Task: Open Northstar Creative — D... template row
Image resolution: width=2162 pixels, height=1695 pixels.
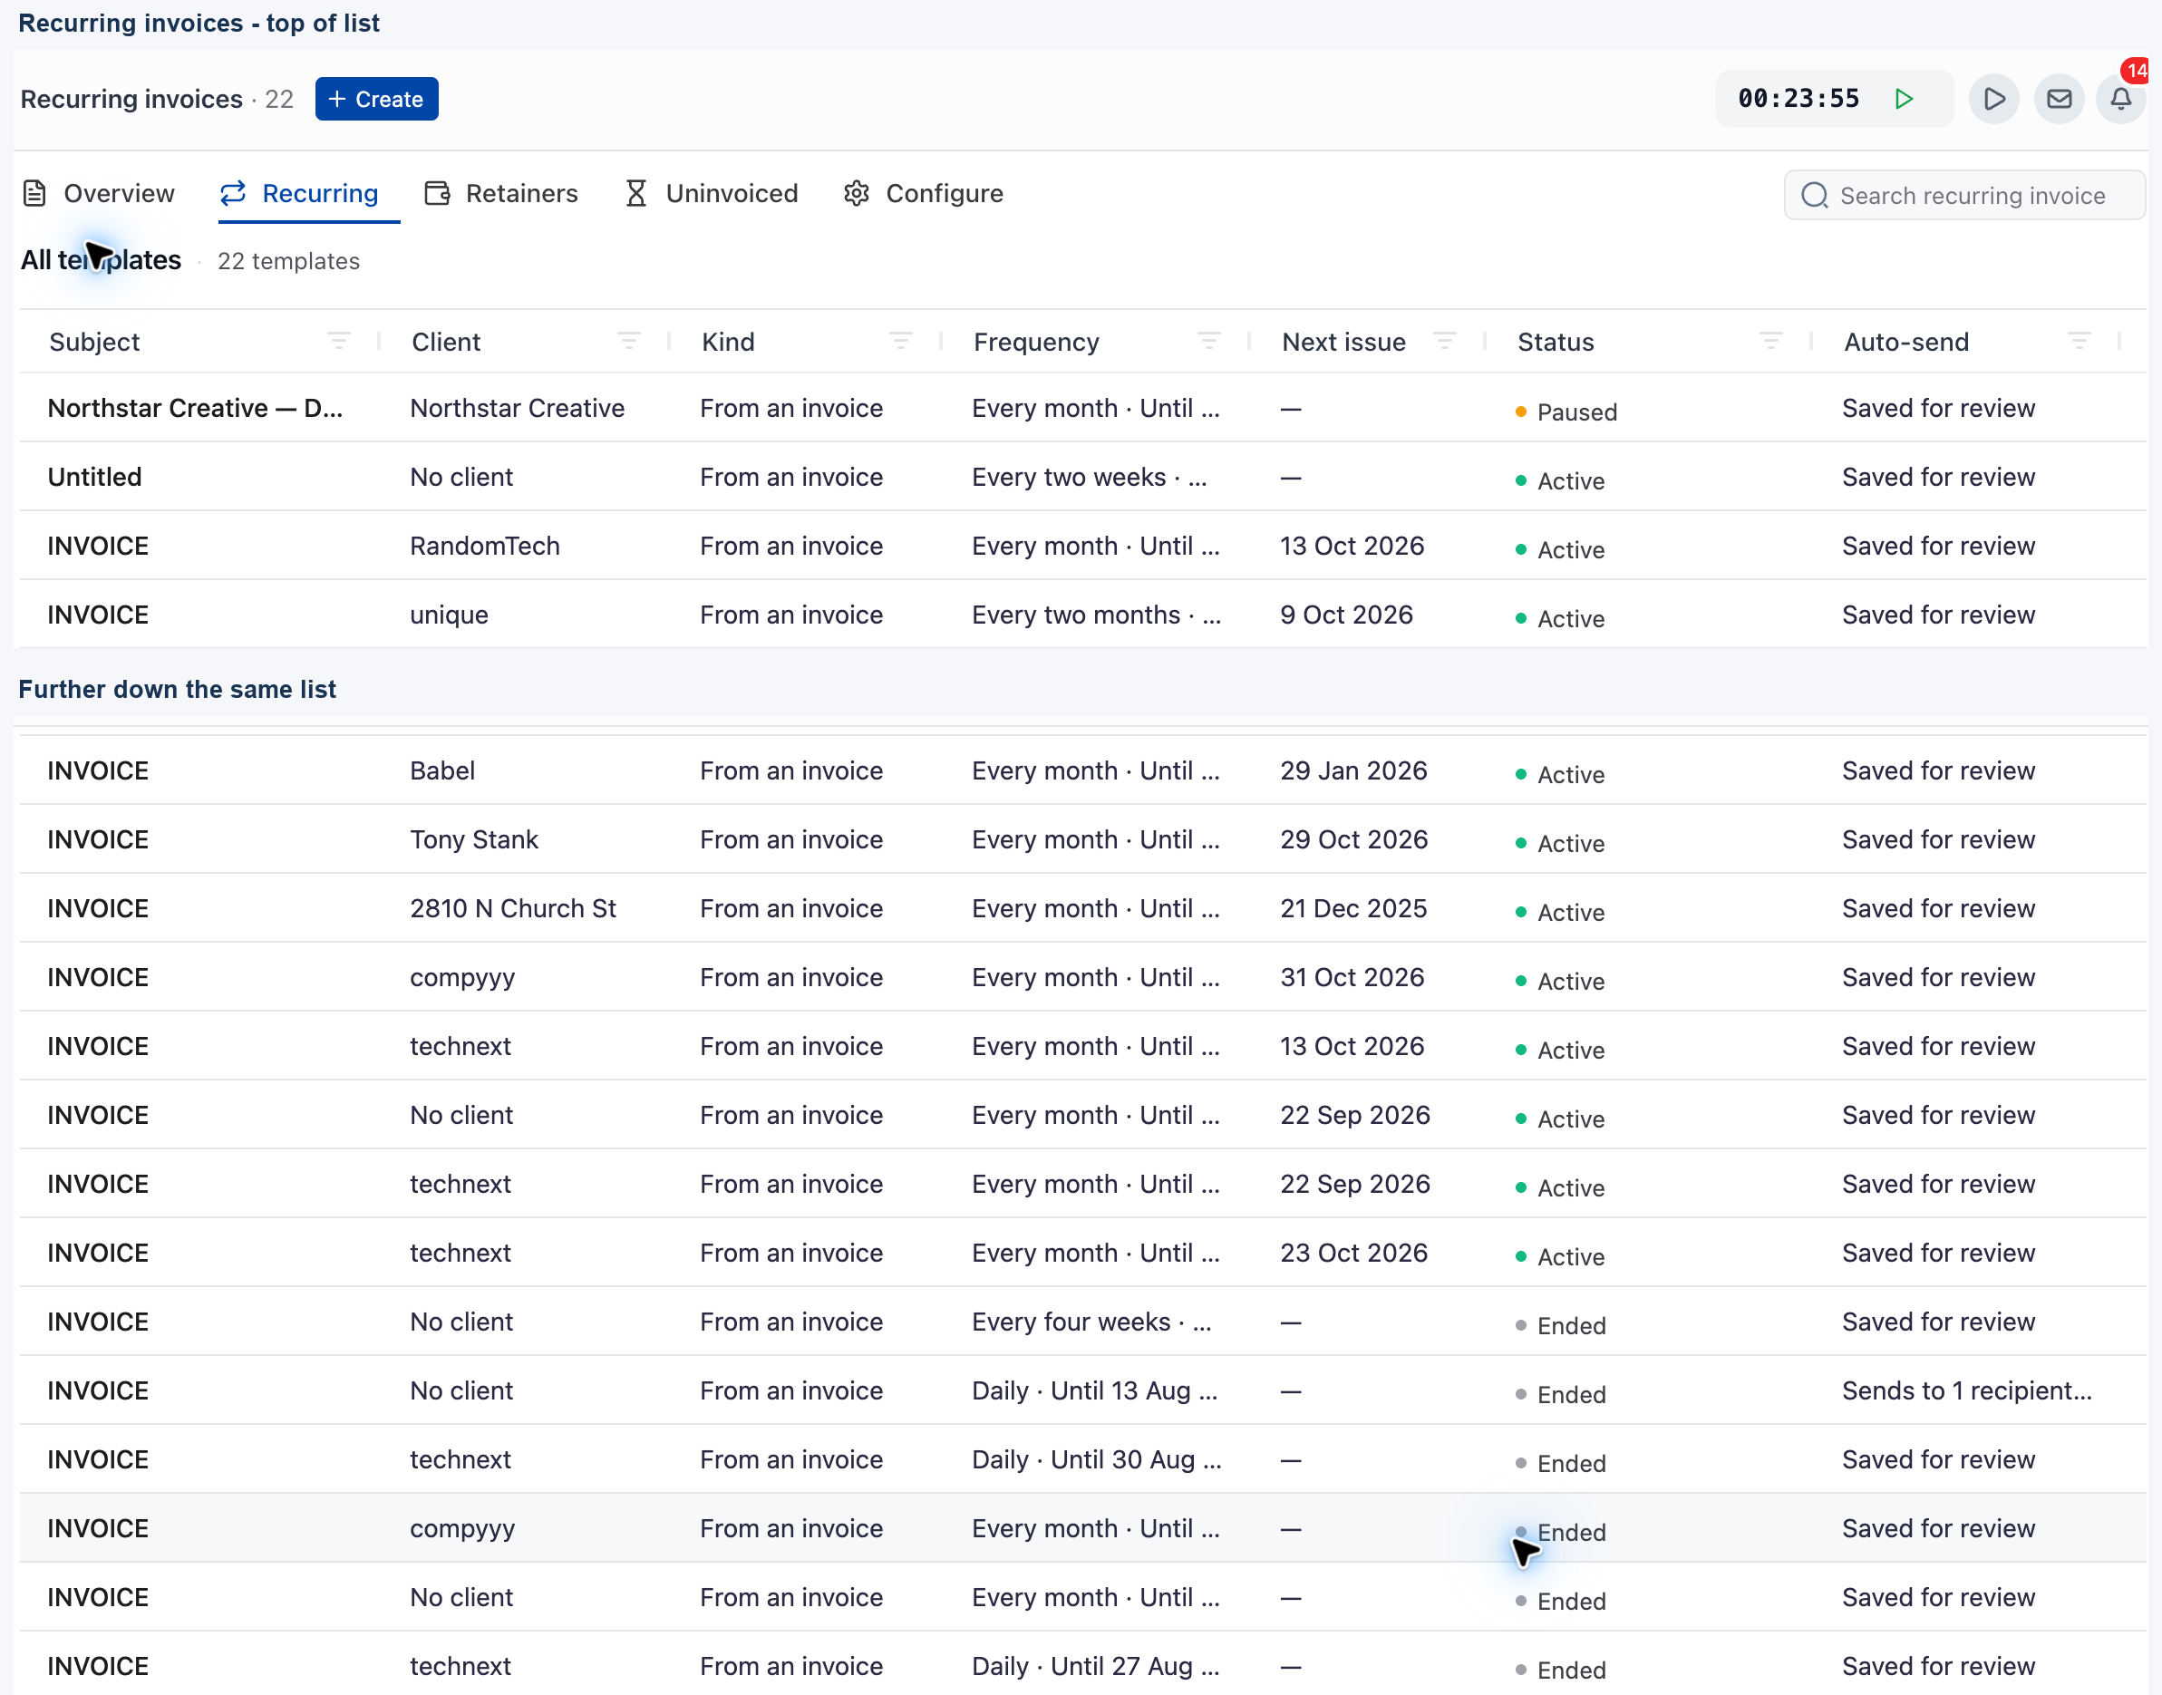Action: (x=1082, y=408)
